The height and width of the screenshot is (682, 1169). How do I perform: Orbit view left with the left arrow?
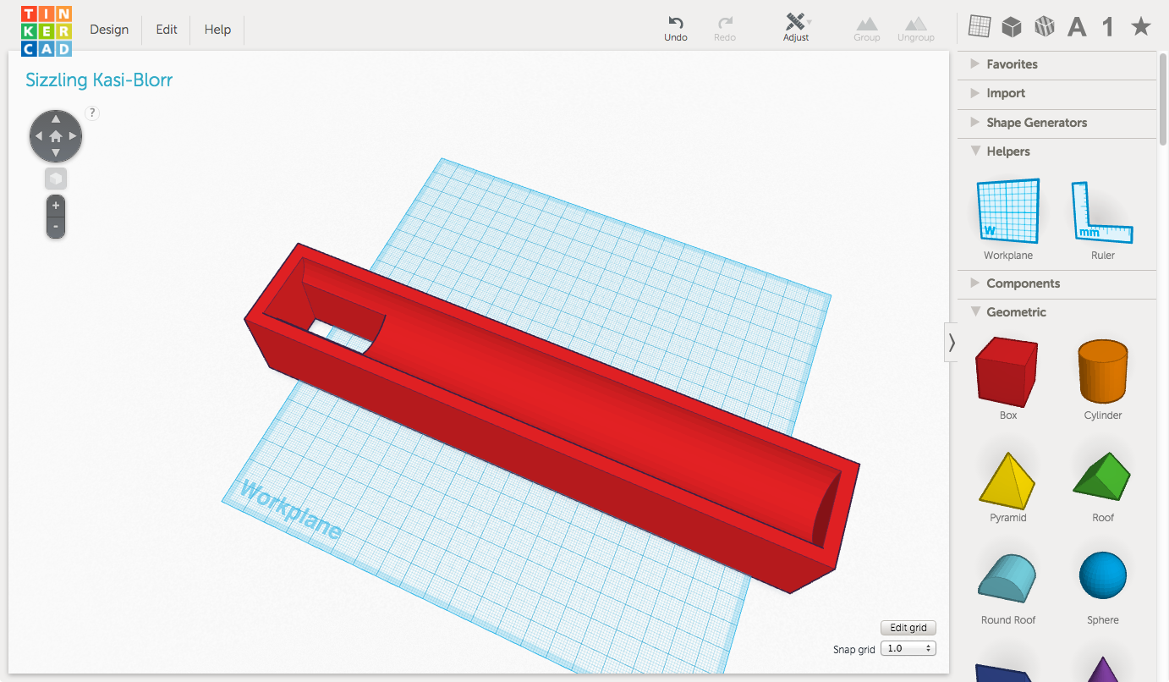point(38,135)
